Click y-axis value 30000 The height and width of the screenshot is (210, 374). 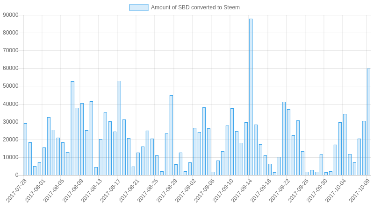point(10,122)
